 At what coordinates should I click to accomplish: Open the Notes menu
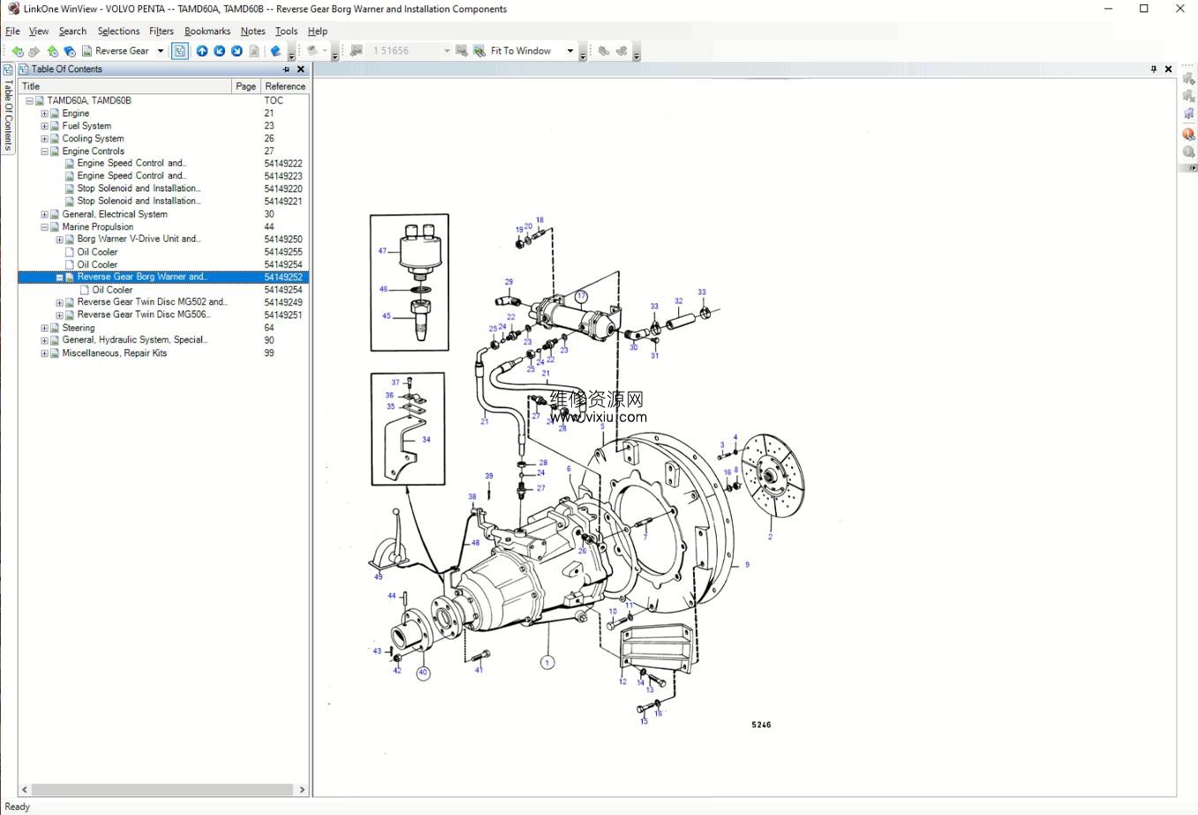[252, 31]
